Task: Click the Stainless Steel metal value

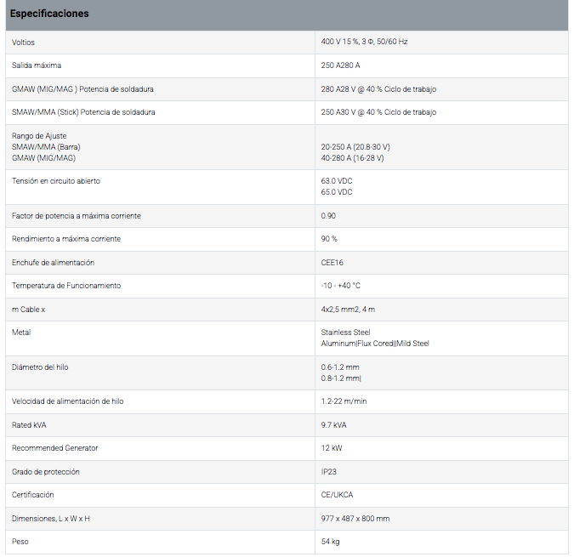Action: click(x=345, y=332)
